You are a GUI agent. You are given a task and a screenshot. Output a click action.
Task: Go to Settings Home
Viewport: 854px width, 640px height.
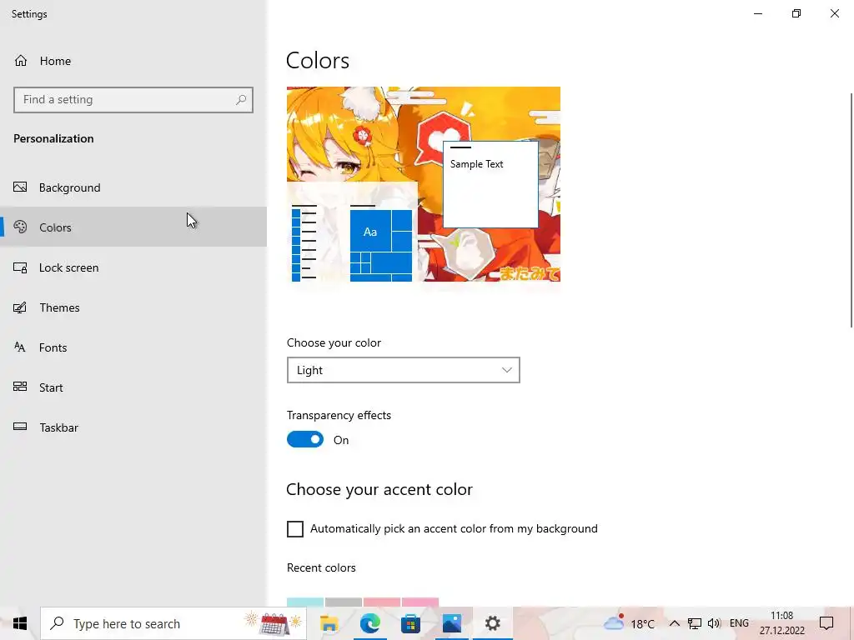[133, 61]
